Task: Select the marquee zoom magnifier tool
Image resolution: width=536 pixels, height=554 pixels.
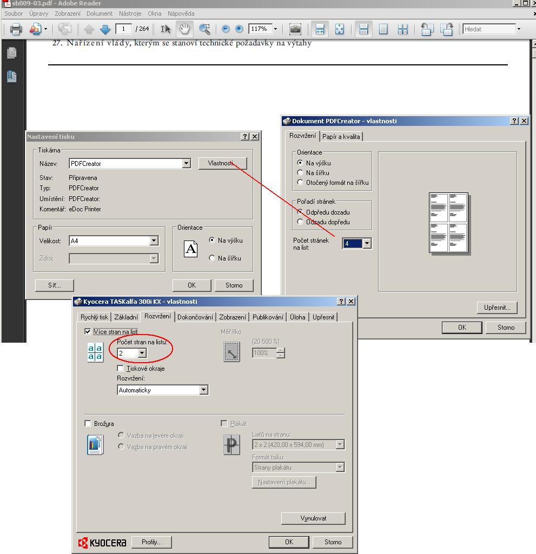Action: [204, 29]
